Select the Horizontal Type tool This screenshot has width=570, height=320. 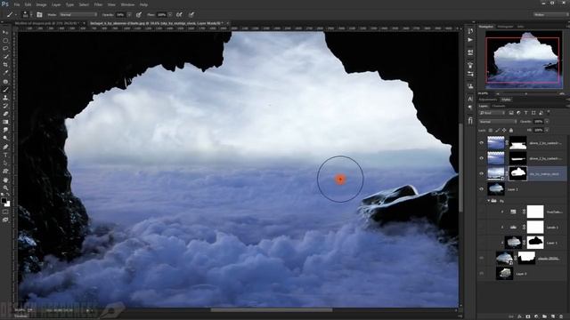click(x=5, y=155)
